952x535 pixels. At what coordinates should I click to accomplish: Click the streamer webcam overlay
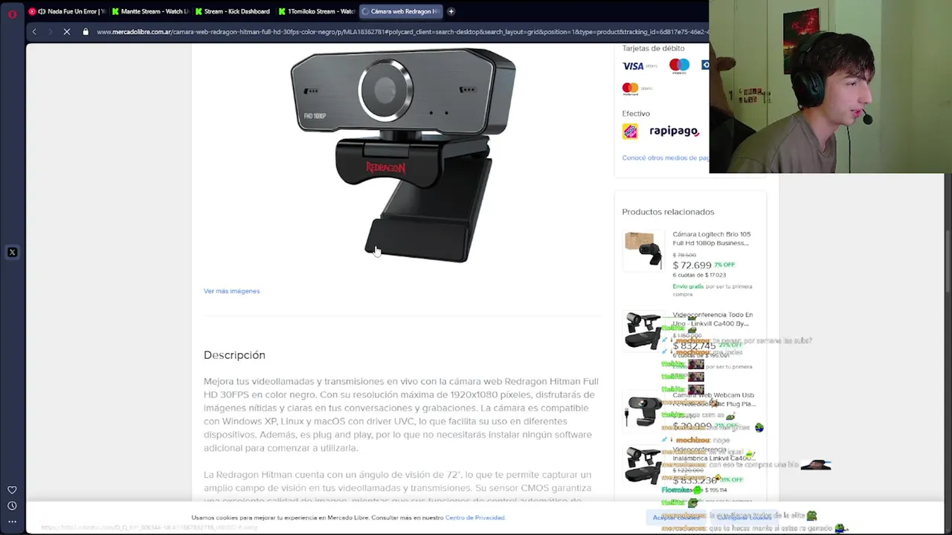pos(830,87)
